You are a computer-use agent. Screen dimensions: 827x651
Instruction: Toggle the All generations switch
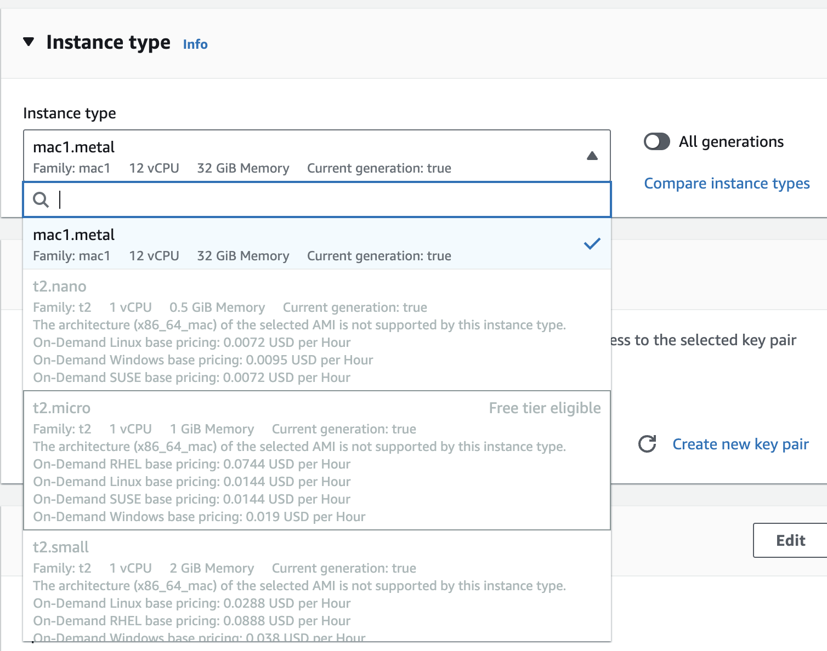coord(656,142)
